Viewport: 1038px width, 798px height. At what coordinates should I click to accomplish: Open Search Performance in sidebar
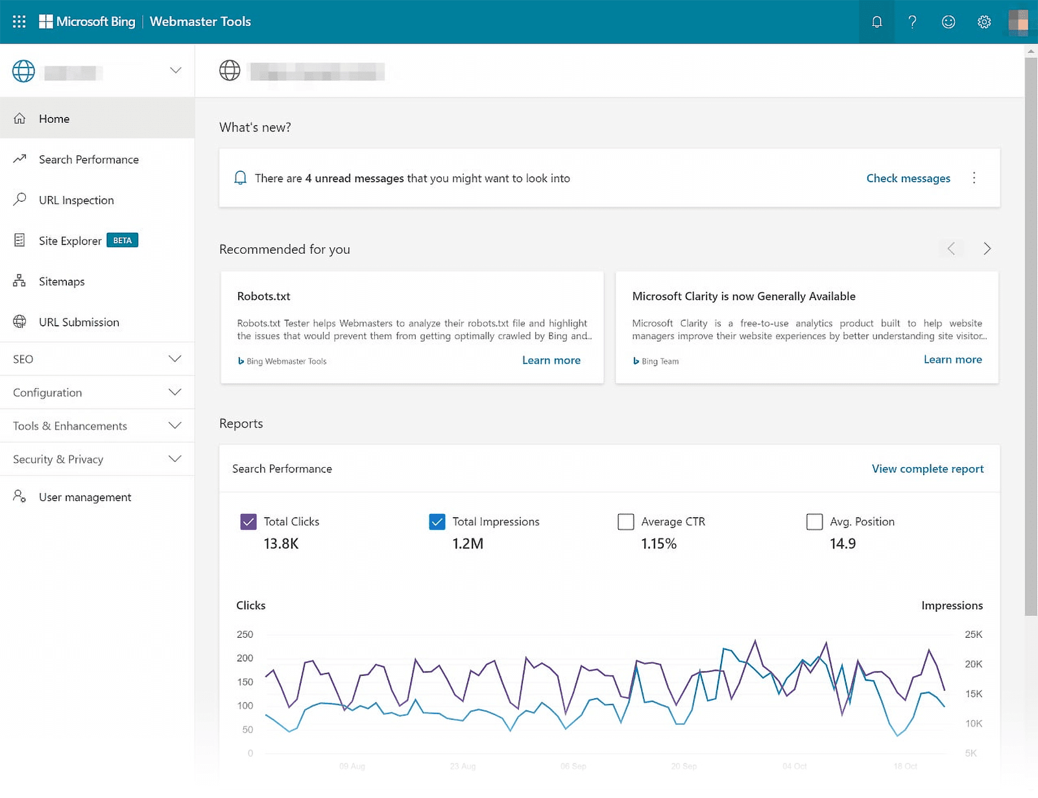(x=97, y=159)
